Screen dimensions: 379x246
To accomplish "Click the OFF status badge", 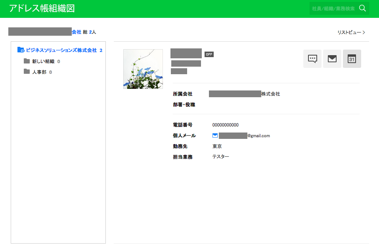I will click(209, 54).
